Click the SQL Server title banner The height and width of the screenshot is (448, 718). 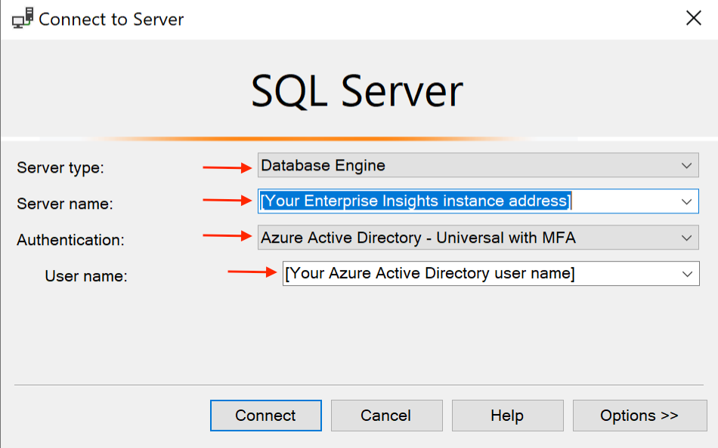click(x=357, y=89)
